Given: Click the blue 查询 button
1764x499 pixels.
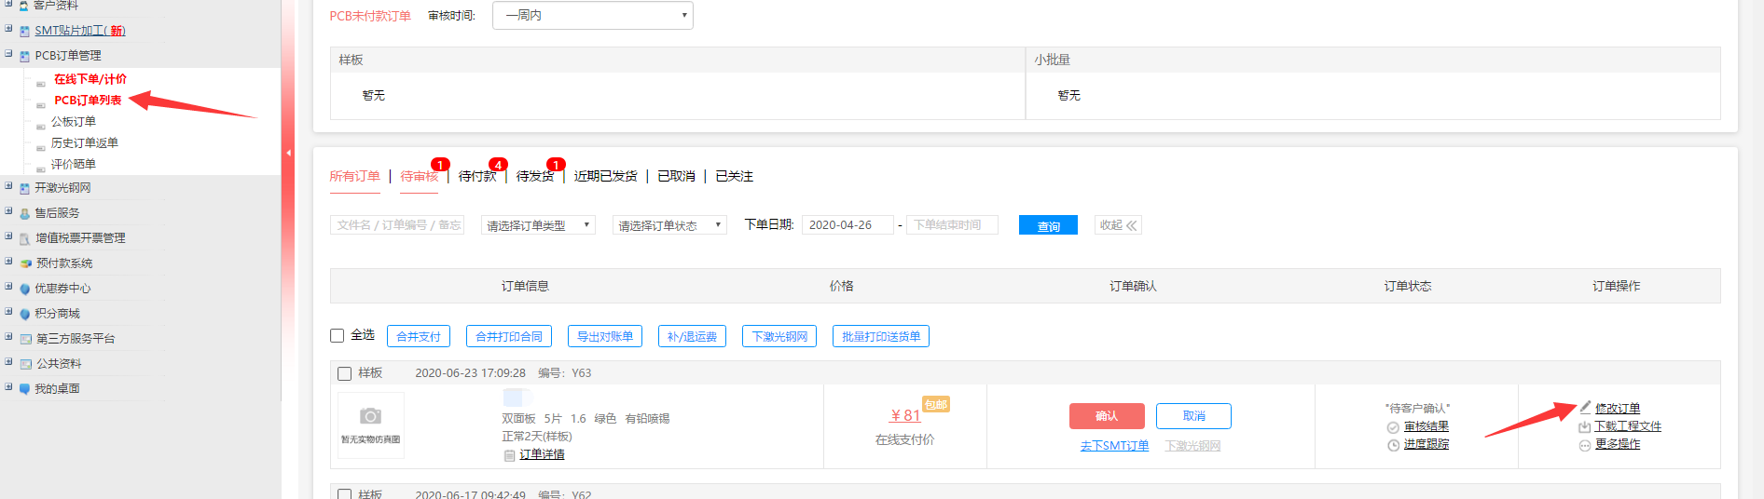Looking at the screenshot, I should tap(1048, 225).
